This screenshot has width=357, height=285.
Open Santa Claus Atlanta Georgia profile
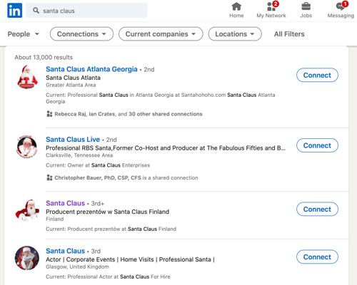tap(91, 69)
